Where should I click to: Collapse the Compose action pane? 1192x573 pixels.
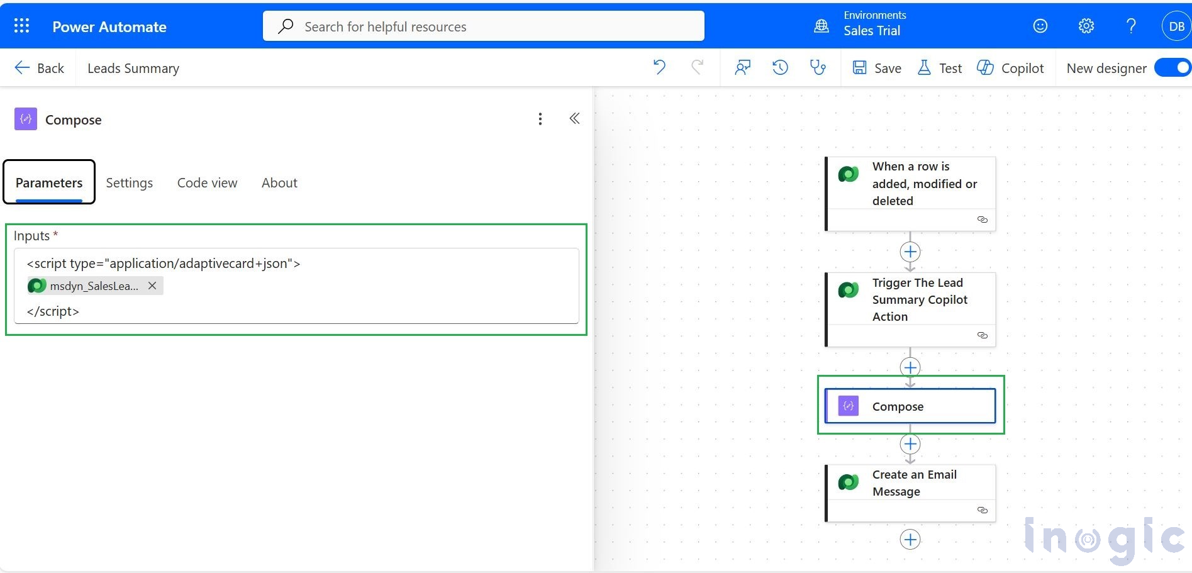574,118
